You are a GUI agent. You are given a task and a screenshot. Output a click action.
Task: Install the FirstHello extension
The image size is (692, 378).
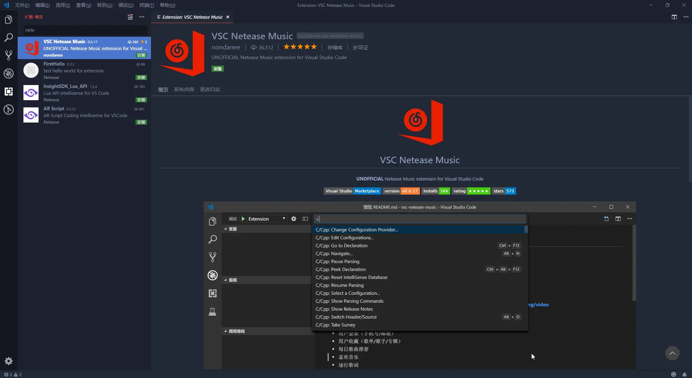coord(141,77)
